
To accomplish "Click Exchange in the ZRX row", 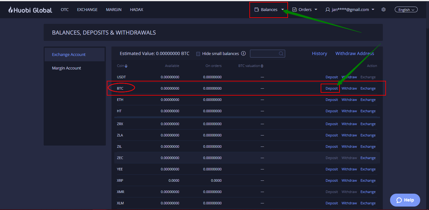I will click(x=368, y=124).
